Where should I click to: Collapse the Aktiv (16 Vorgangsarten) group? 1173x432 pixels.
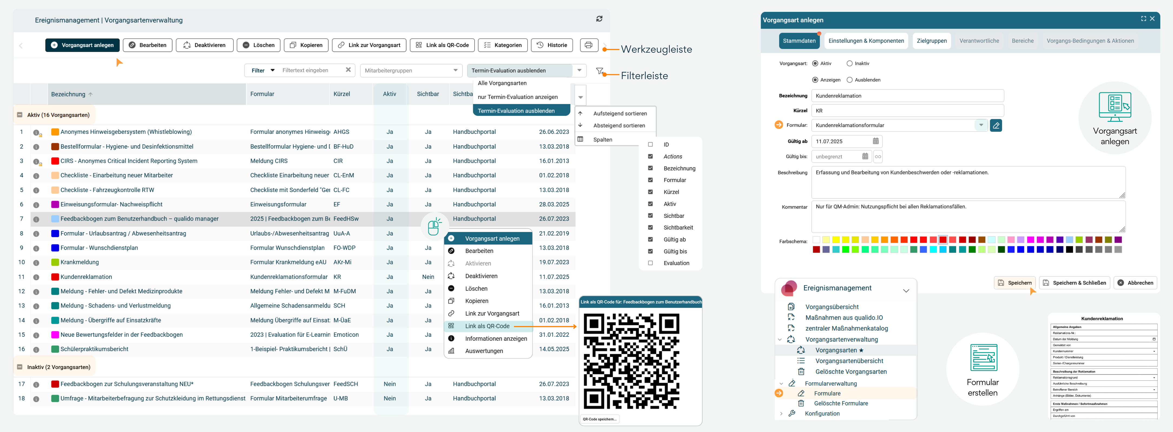click(19, 115)
